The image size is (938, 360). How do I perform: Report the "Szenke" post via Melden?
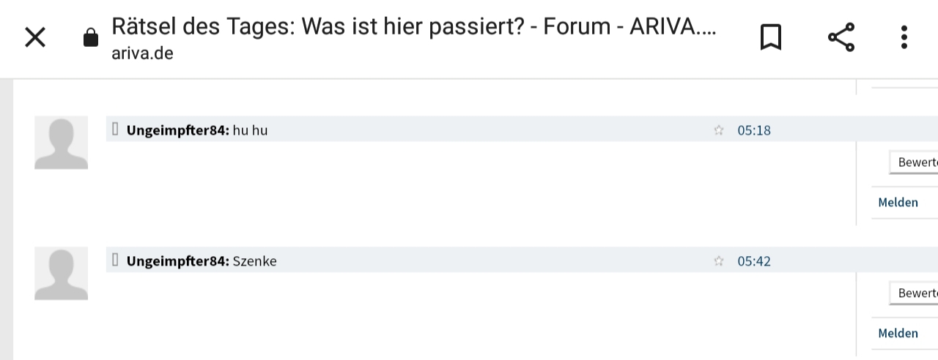click(x=898, y=334)
